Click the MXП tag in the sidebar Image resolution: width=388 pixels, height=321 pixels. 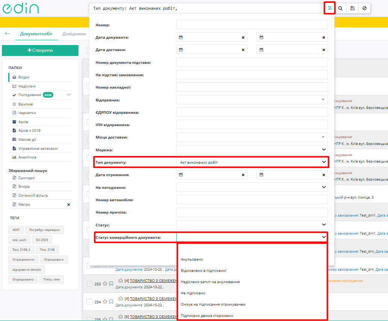point(15,230)
